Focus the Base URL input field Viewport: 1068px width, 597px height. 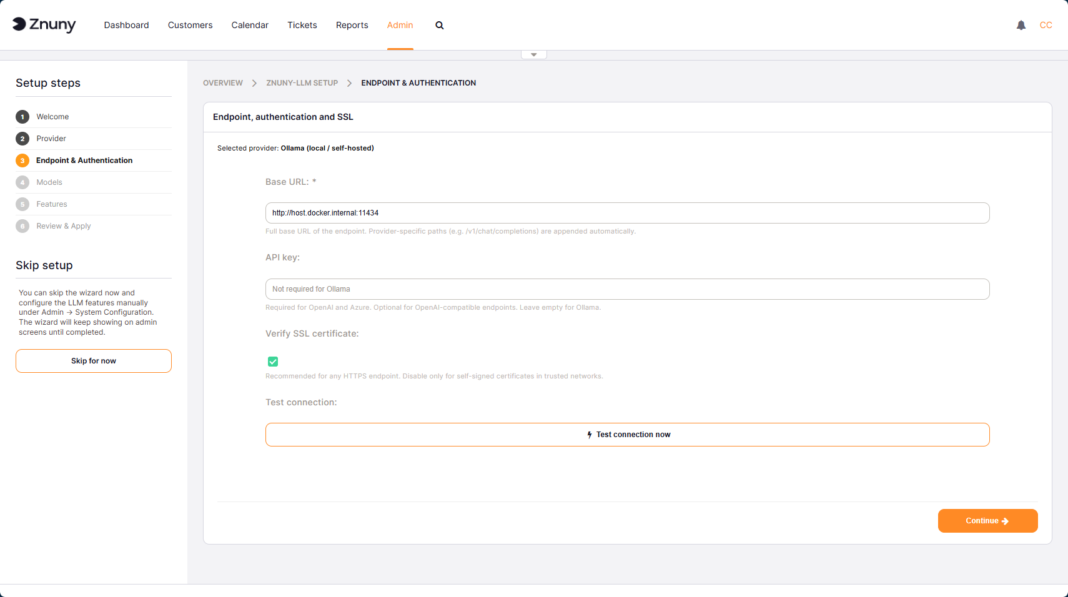point(628,213)
